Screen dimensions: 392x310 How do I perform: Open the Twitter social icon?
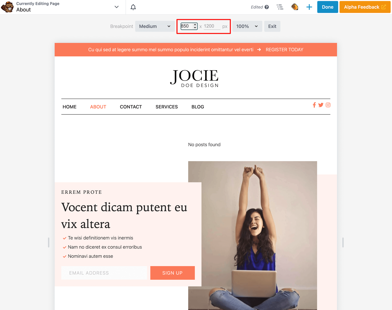(x=321, y=105)
